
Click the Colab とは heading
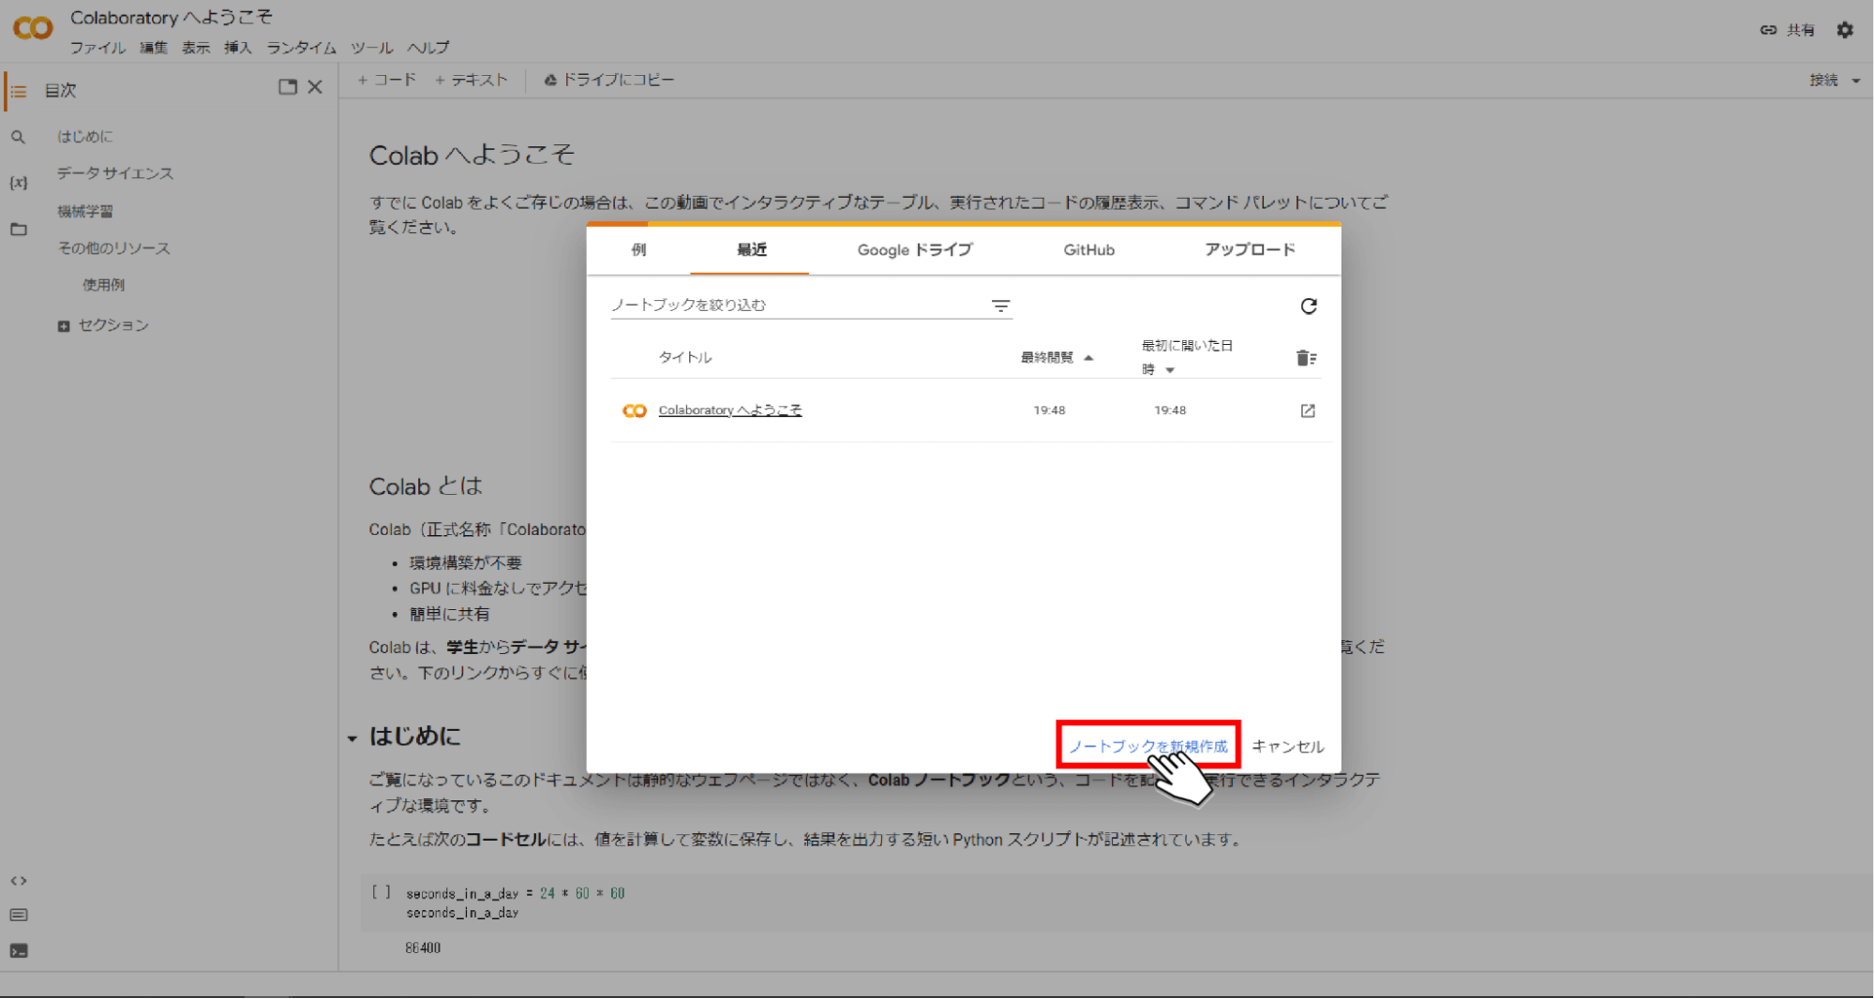(426, 486)
